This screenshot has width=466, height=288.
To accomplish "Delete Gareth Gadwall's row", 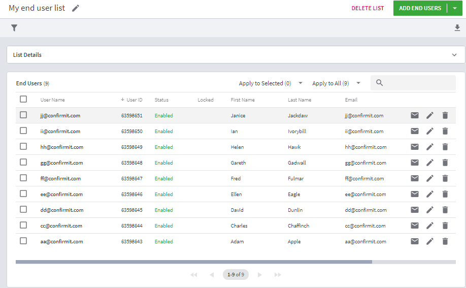I will [445, 163].
